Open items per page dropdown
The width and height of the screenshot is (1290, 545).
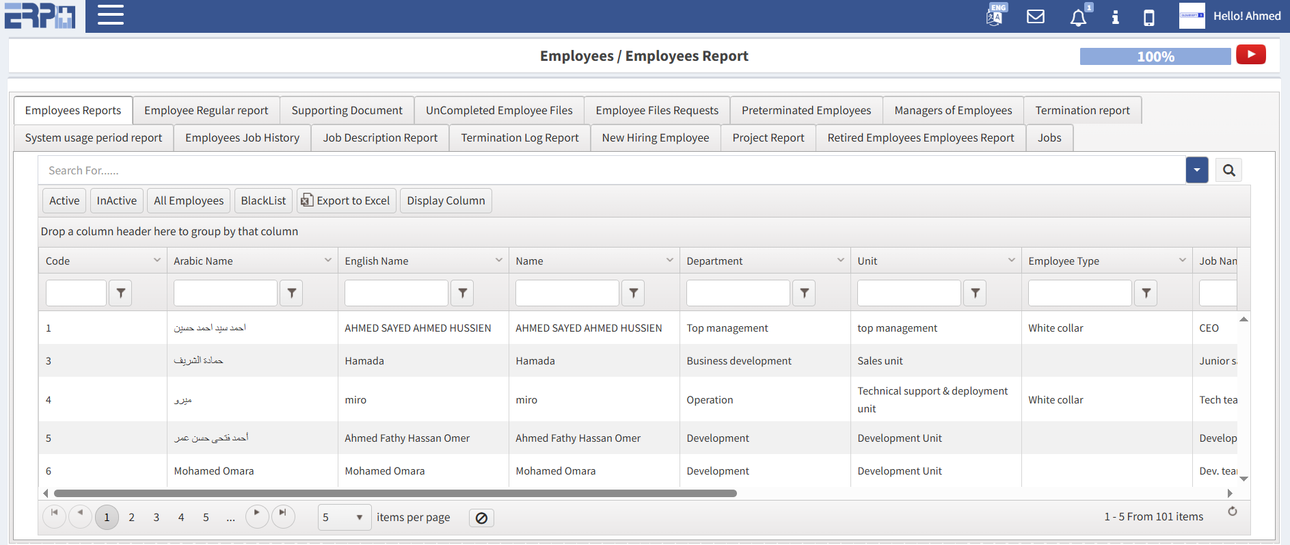pos(344,518)
